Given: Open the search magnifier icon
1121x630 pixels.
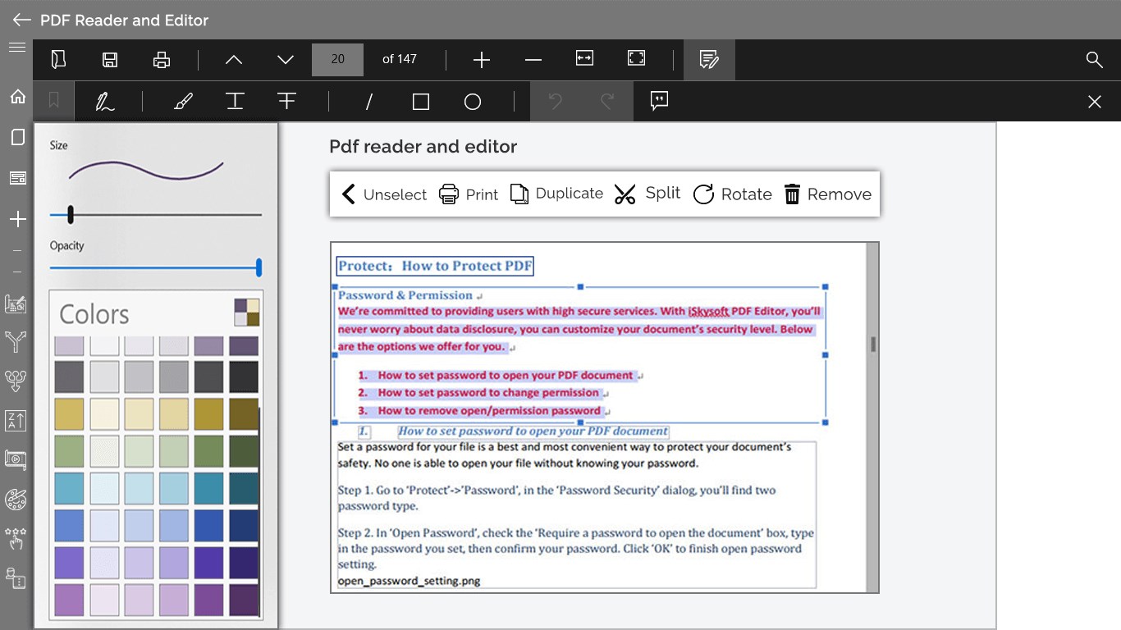Looking at the screenshot, I should [1094, 59].
